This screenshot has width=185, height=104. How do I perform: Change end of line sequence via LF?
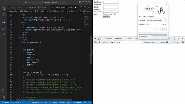49,103
